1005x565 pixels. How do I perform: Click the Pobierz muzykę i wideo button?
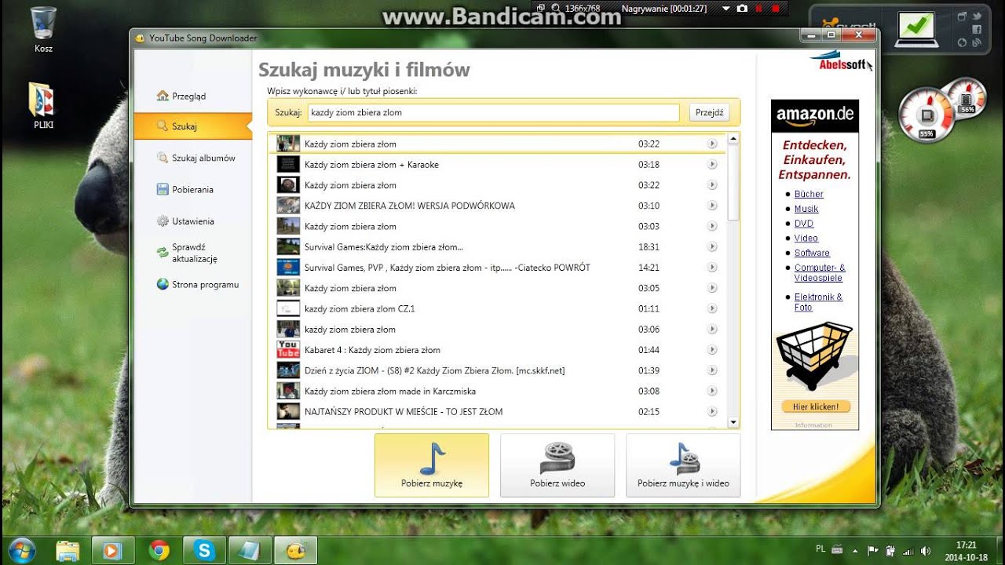[x=683, y=465]
